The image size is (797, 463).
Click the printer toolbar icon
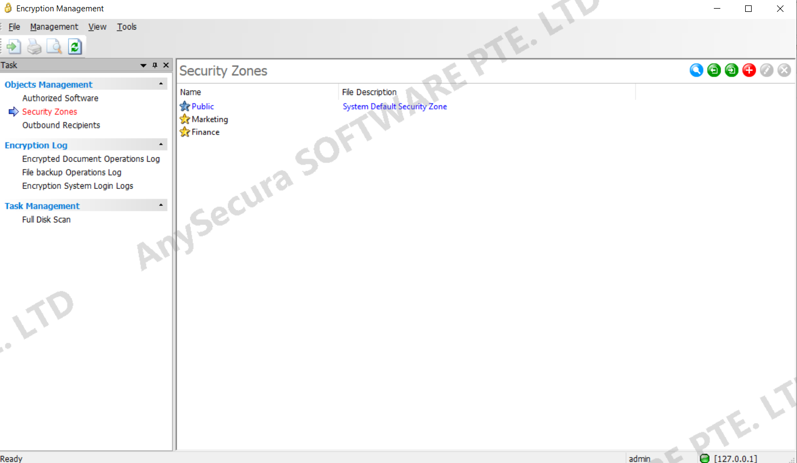point(34,47)
